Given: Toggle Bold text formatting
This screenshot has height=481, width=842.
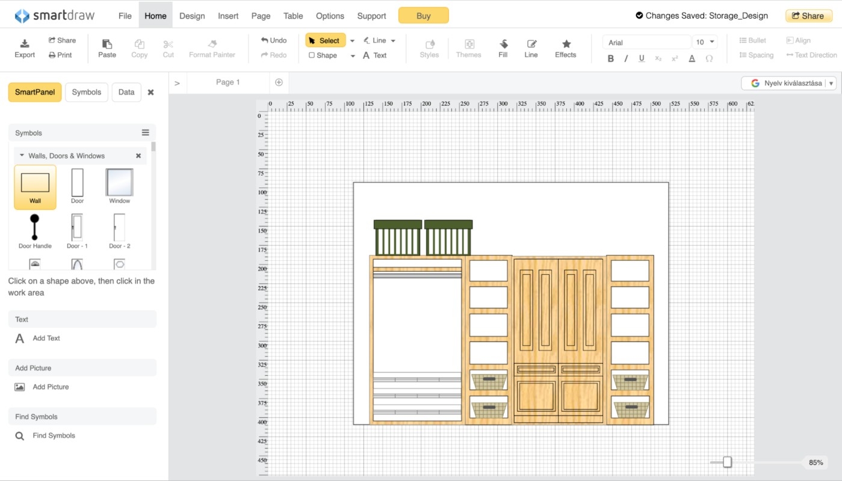Looking at the screenshot, I should [611, 59].
